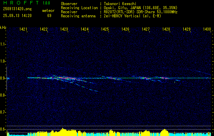The image size is (214, 136).
Task: Click the 1428 time axis label
Action: click(166, 29)
